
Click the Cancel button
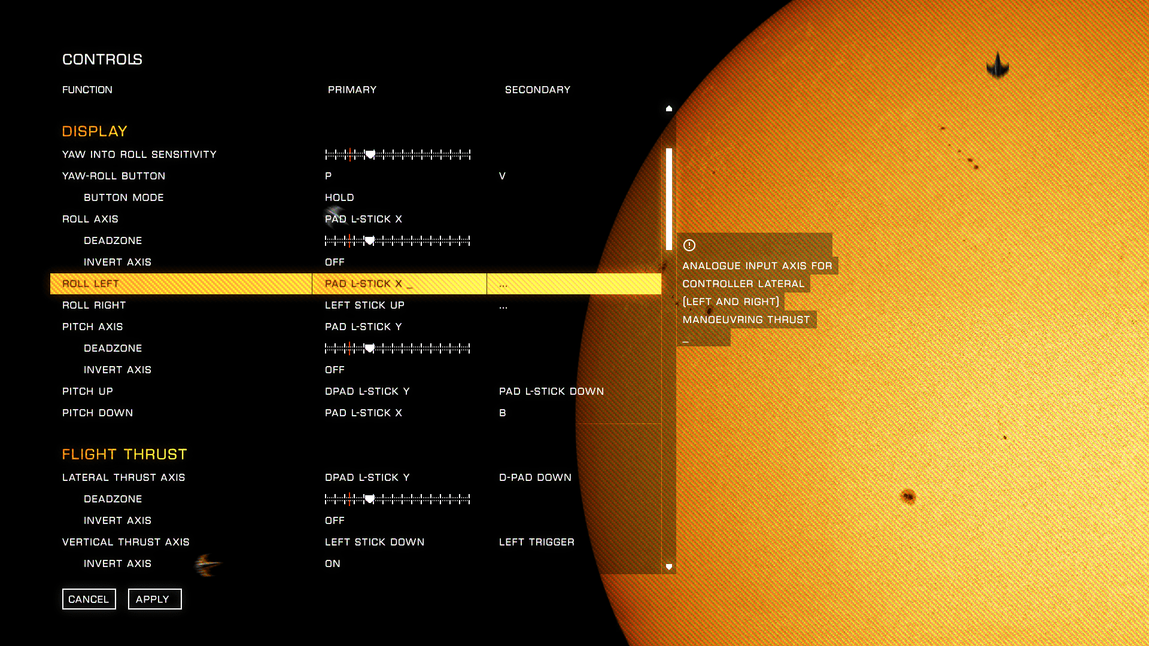tap(89, 599)
